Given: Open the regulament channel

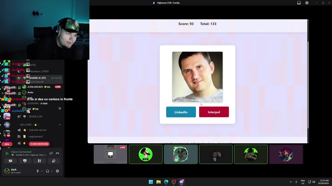Looking at the screenshot, I should [x=36, y=136].
